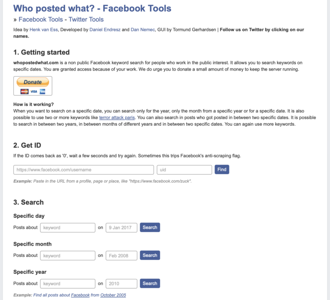Screen dimensions: 330x300
Task: Click the 9 Jan 2017 date field
Action: (121, 228)
